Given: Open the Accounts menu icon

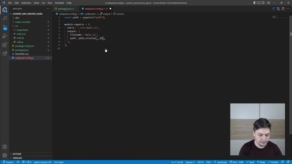Looking at the screenshot, I should tap(5, 147).
